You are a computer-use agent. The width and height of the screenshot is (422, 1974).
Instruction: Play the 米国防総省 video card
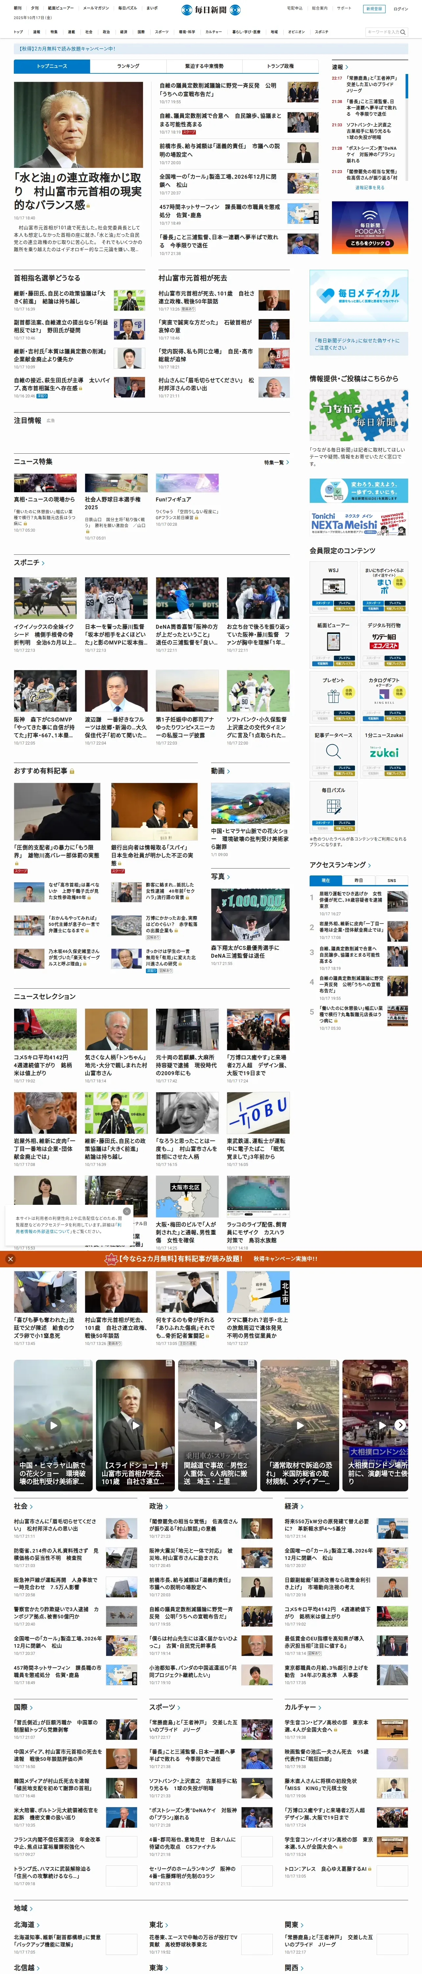(299, 1425)
